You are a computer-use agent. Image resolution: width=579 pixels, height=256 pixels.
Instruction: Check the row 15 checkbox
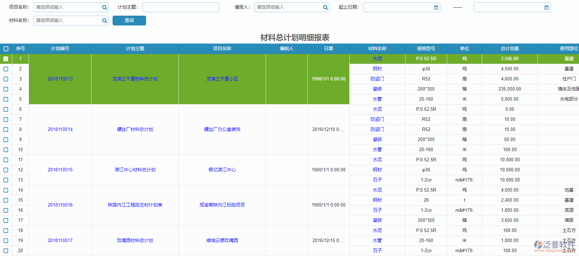pyautogui.click(x=6, y=200)
